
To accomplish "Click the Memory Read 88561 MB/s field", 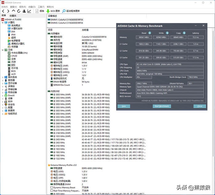I will 144,37.
